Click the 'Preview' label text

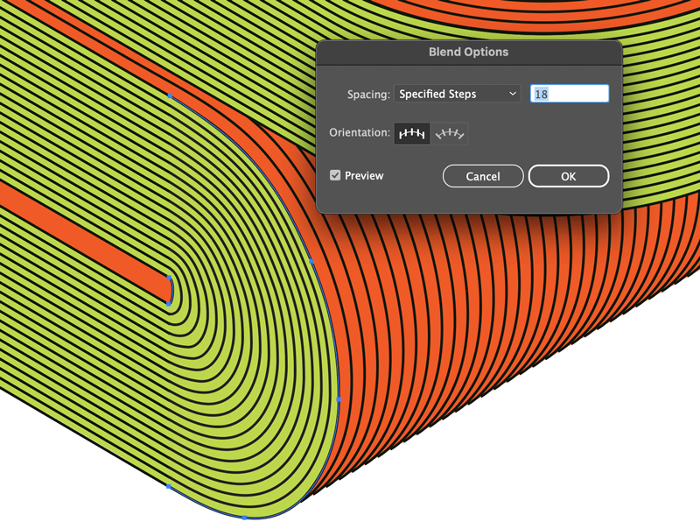364,175
